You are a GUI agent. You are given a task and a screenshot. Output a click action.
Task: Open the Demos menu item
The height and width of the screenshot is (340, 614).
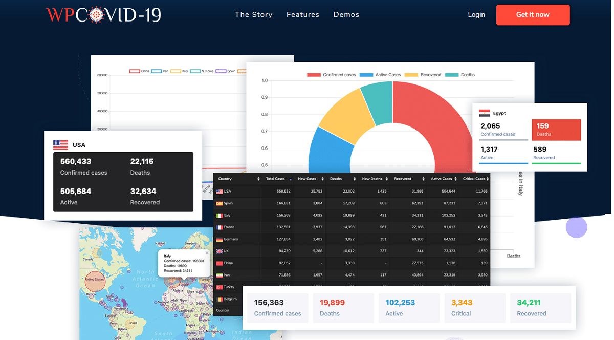(346, 15)
